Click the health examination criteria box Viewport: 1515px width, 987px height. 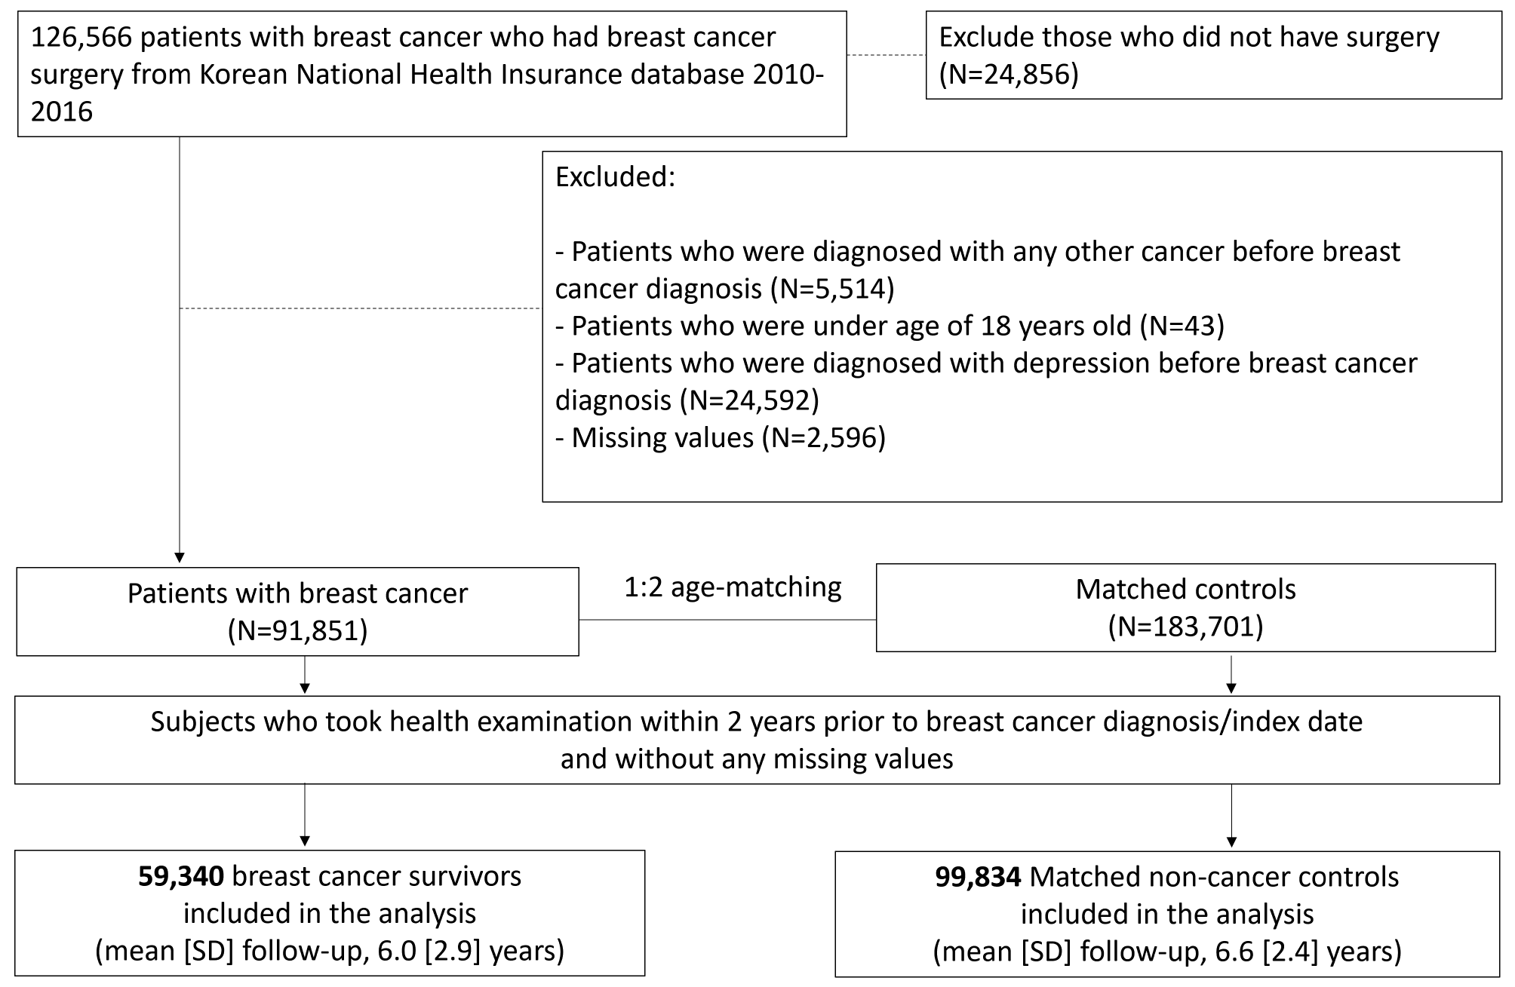click(x=756, y=740)
